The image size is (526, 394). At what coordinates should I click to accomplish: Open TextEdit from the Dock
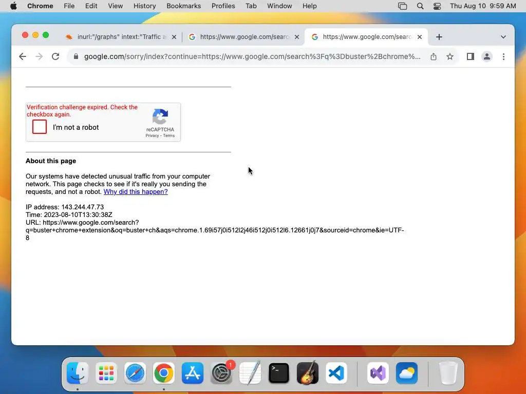pos(250,373)
